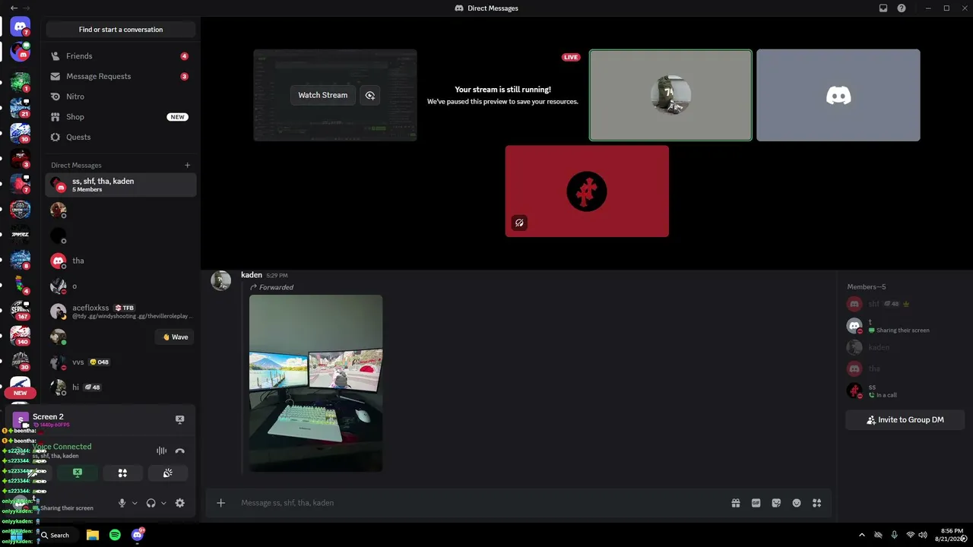
Task: Open the ss, shf, tha, kaden group DM
Action: click(x=121, y=185)
